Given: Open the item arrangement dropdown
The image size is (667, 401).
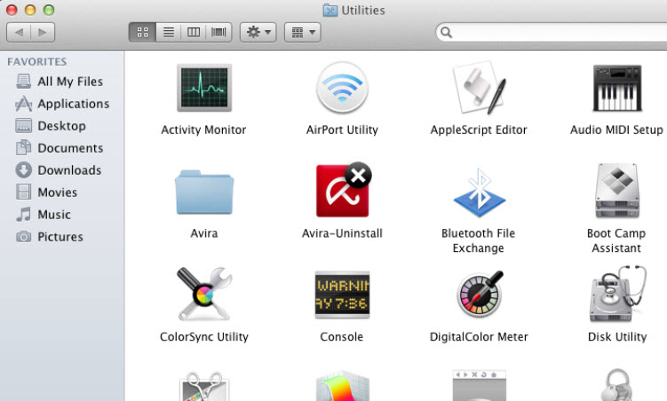Looking at the screenshot, I should pyautogui.click(x=303, y=32).
